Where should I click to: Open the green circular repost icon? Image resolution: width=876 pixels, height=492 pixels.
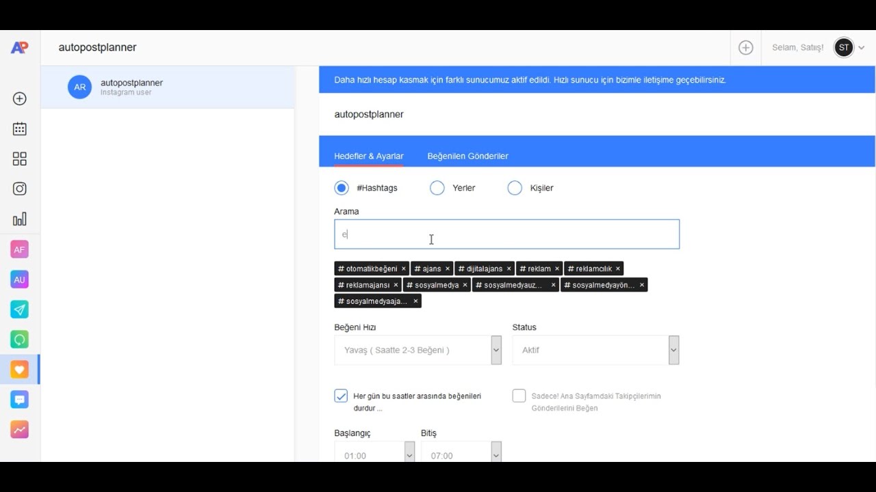click(19, 340)
